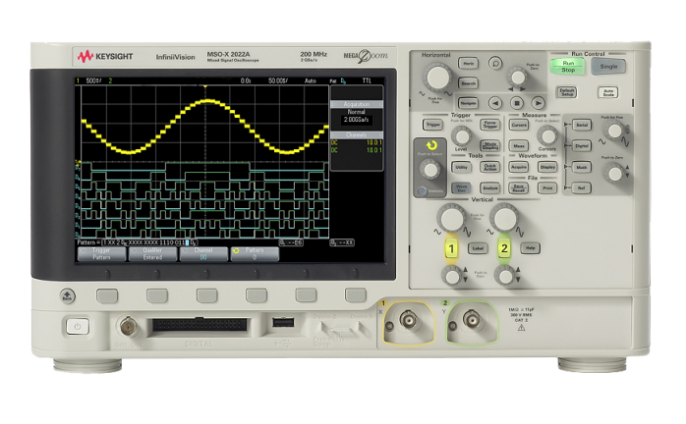The height and width of the screenshot is (424, 686).
Task: Push the Auto Scale key
Action: coord(608,92)
